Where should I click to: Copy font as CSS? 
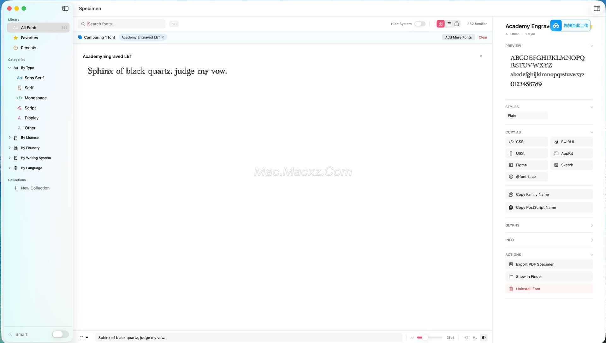pos(526,142)
